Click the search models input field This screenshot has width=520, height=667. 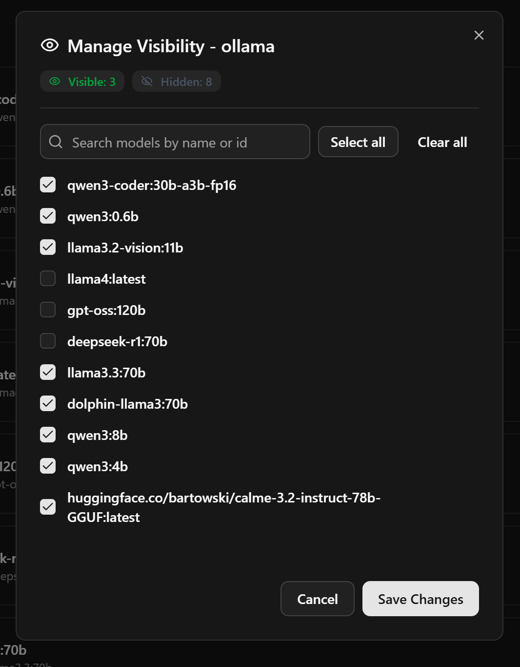pyautogui.click(x=176, y=142)
